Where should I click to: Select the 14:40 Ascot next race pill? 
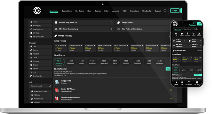click(x=81, y=62)
